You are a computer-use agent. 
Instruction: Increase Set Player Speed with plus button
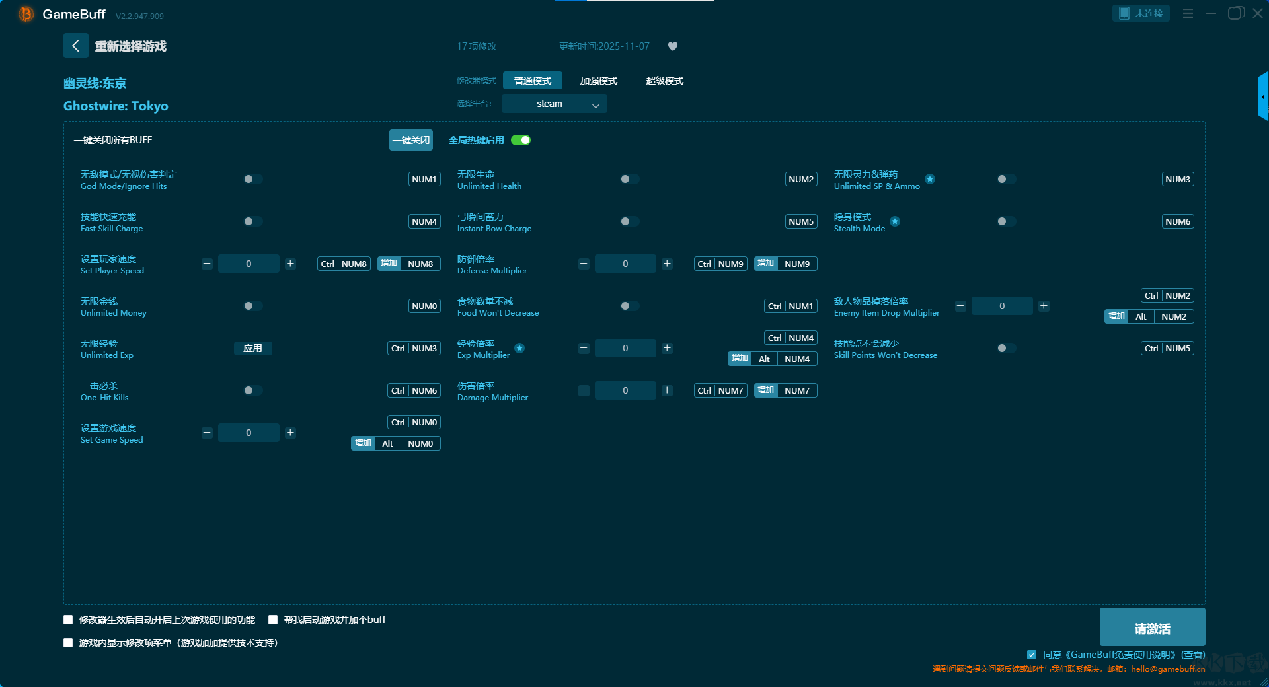tap(290, 264)
